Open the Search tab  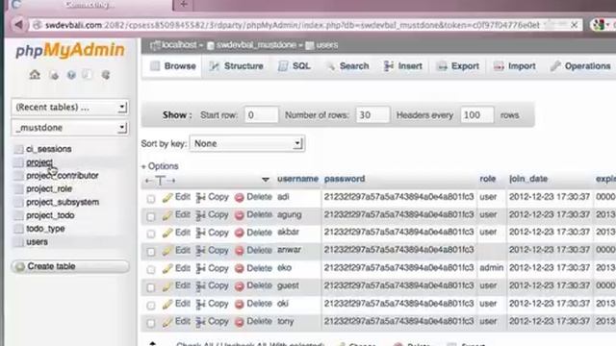tap(347, 66)
